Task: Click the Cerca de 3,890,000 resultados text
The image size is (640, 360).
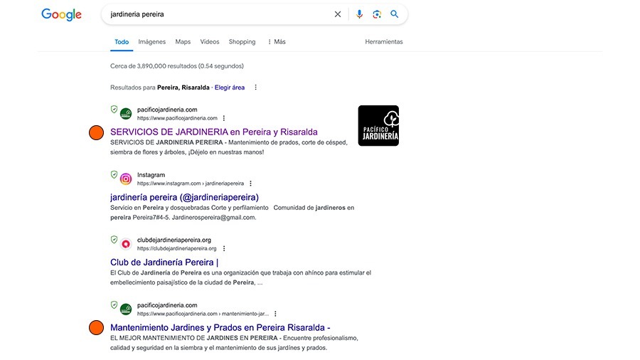Action: pos(177,65)
